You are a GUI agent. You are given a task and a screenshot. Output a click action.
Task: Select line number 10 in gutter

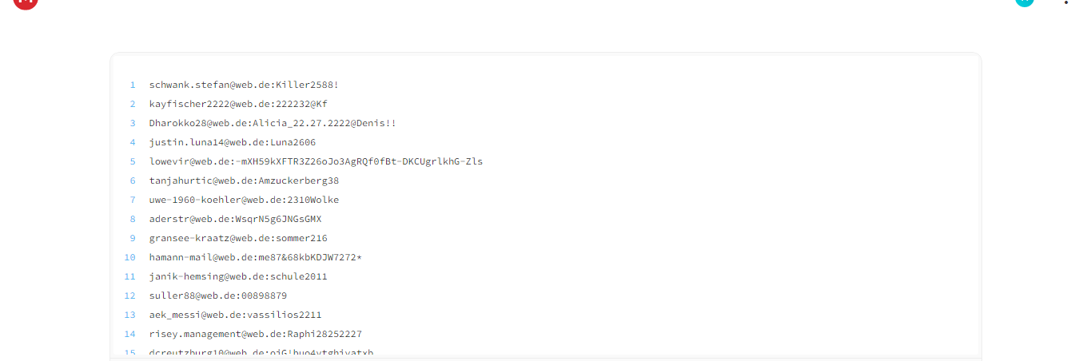(x=129, y=257)
